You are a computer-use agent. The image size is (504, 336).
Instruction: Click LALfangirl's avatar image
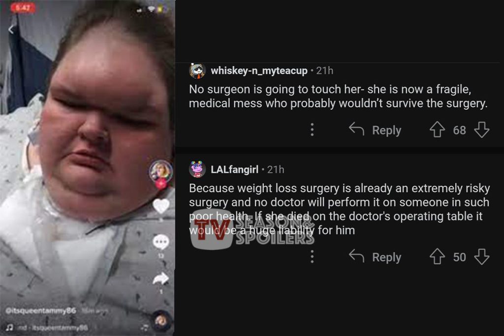click(x=197, y=169)
